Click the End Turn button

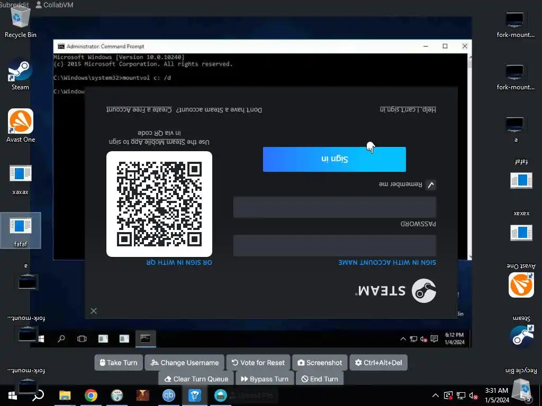pyautogui.click(x=320, y=379)
